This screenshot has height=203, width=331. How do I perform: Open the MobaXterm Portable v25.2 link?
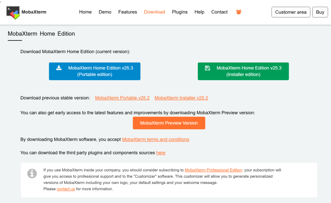pos(122,98)
